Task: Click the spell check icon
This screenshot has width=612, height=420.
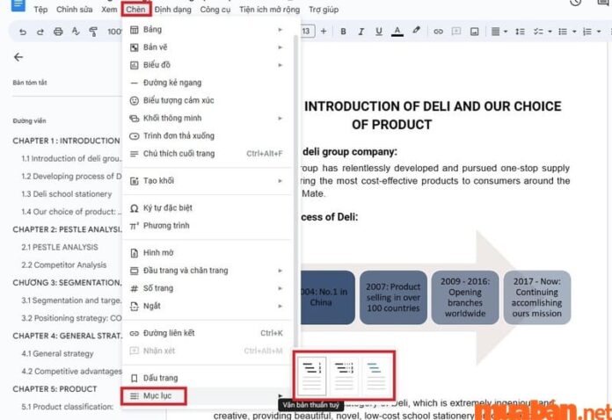Action: tap(76, 32)
